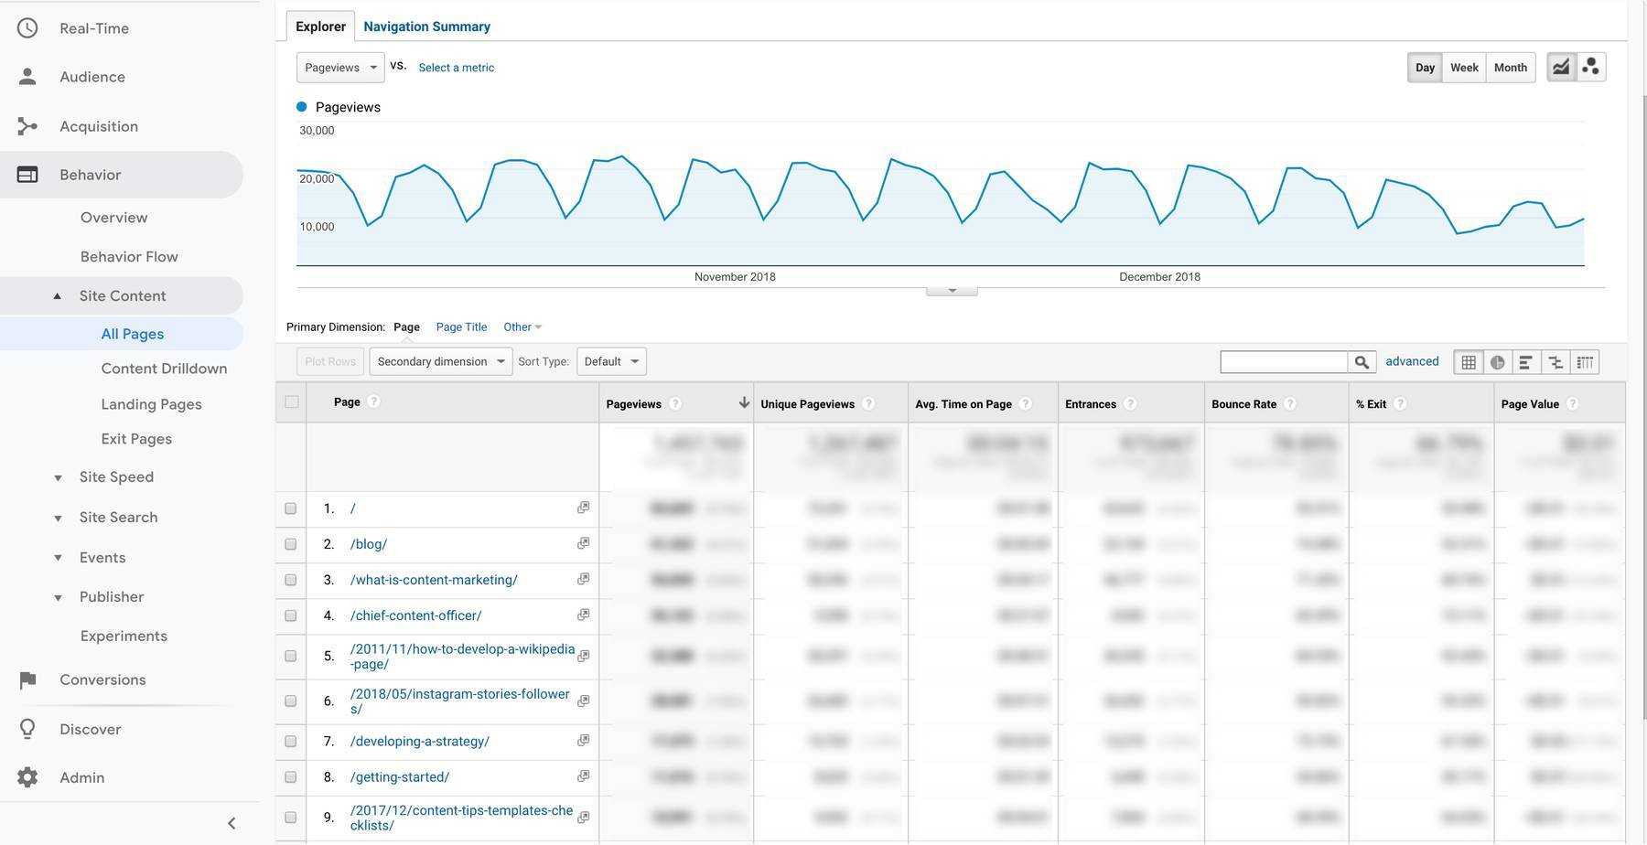Open /blog/ page in new window icon
1647x845 pixels.
coord(583,543)
